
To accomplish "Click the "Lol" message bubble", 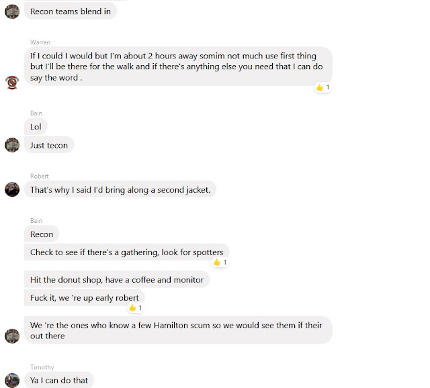I will coord(36,126).
